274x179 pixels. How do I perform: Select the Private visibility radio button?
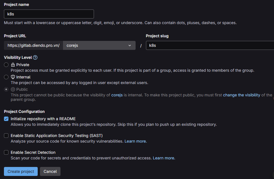[x=6, y=65]
